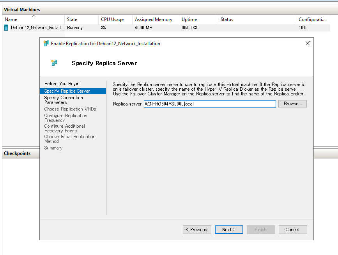Select Configure Additional Recovery Points step
This screenshot has height=255, width=338.
64,128
